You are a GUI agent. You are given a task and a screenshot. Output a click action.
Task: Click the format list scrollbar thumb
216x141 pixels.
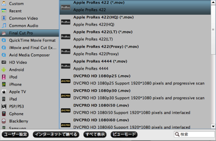point(213,30)
